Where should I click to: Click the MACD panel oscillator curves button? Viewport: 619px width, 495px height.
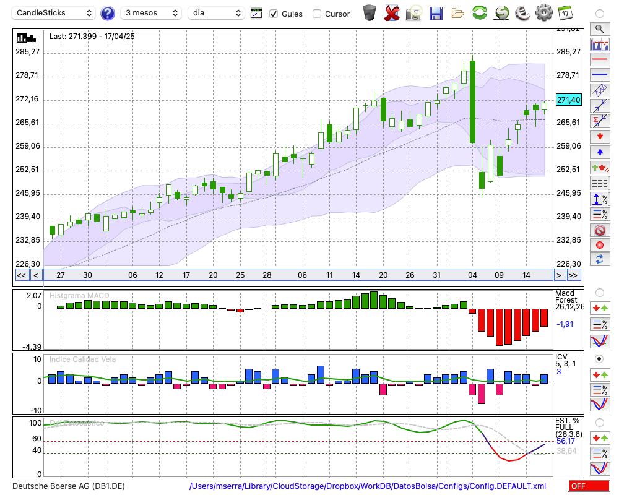[600, 341]
